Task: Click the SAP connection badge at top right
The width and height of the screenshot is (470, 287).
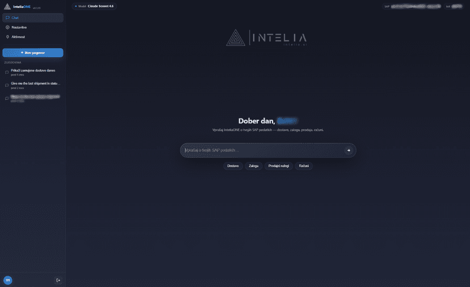Action: (x=412, y=6)
